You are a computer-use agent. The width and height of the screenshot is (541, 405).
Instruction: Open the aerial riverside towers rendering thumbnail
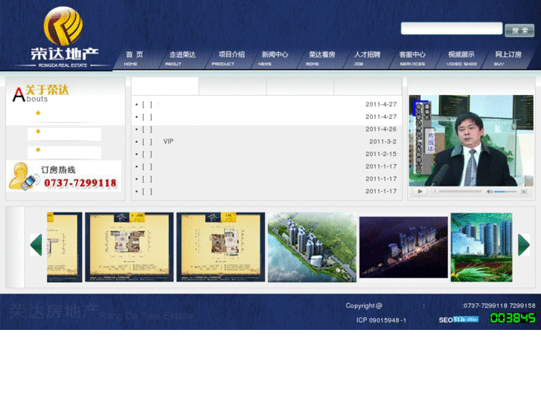(312, 247)
